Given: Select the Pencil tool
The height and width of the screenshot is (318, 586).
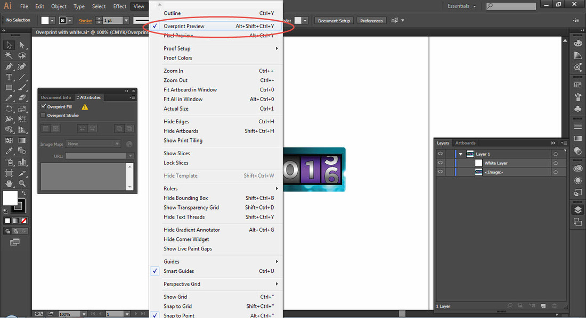Looking at the screenshot, I should (9, 98).
